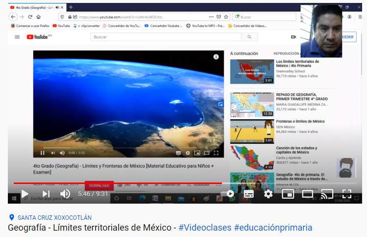Open Task View on the taskbar
Screen dimensions: 367x237
pos(129,199)
